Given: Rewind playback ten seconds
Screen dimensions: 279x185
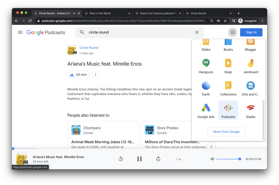Looking at the screenshot, I should click(x=120, y=159).
